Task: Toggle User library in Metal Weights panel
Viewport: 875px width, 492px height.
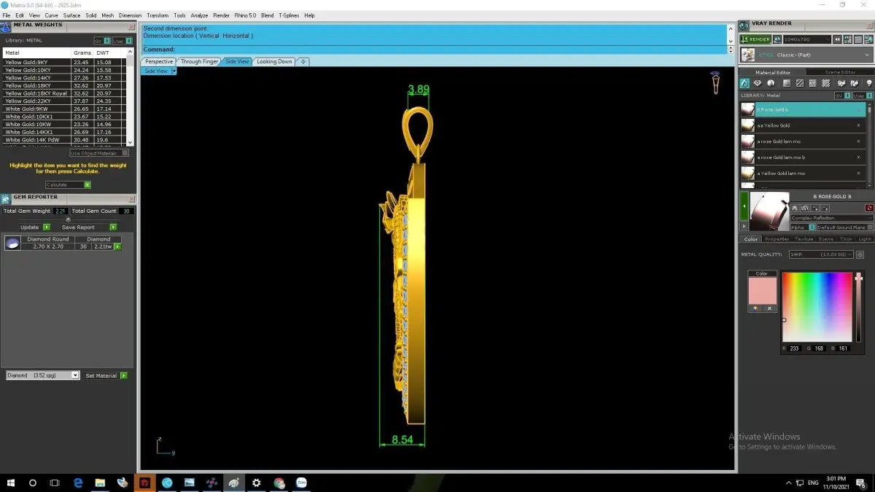Action: pyautogui.click(x=122, y=41)
